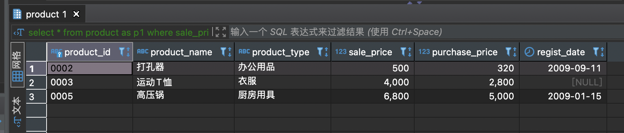Click the filter icon on regist_date column
This screenshot has height=133, width=624.
(x=596, y=52)
